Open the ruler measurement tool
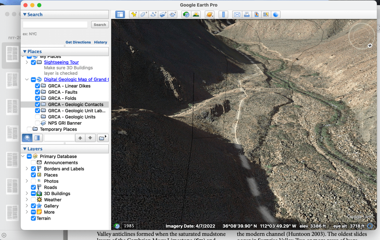This screenshot has width=380, height=240. click(x=223, y=14)
